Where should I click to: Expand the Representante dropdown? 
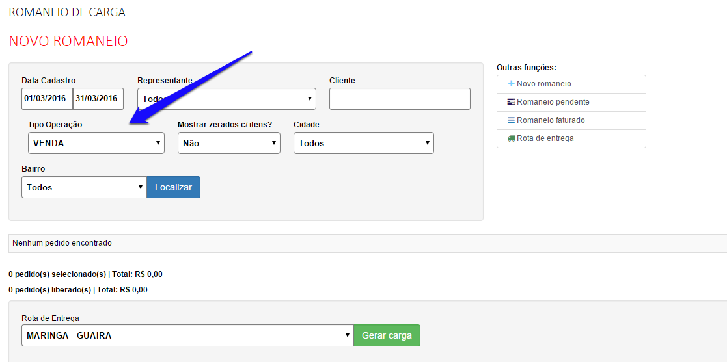[x=226, y=99]
